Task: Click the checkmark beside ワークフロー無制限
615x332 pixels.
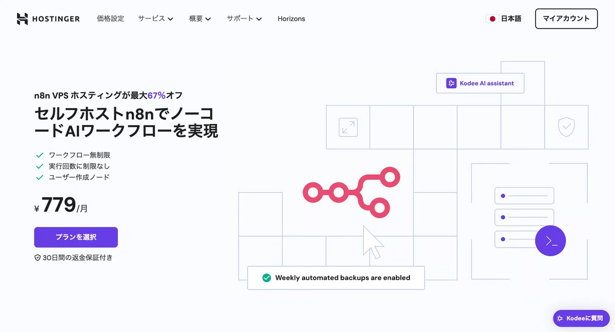Action: pos(39,155)
